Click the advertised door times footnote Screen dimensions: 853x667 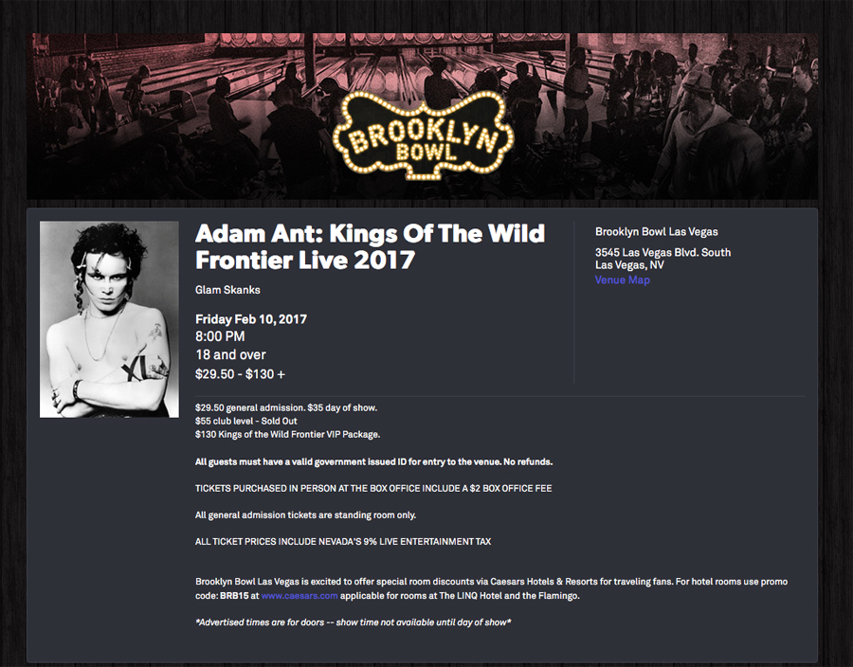354,622
